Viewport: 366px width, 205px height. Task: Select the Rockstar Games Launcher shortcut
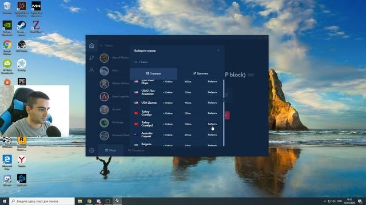(x=22, y=143)
